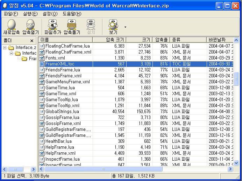Open the 설정(O) menu
Image resolution: width=242 pixels, height=181 pixels.
(50, 14)
